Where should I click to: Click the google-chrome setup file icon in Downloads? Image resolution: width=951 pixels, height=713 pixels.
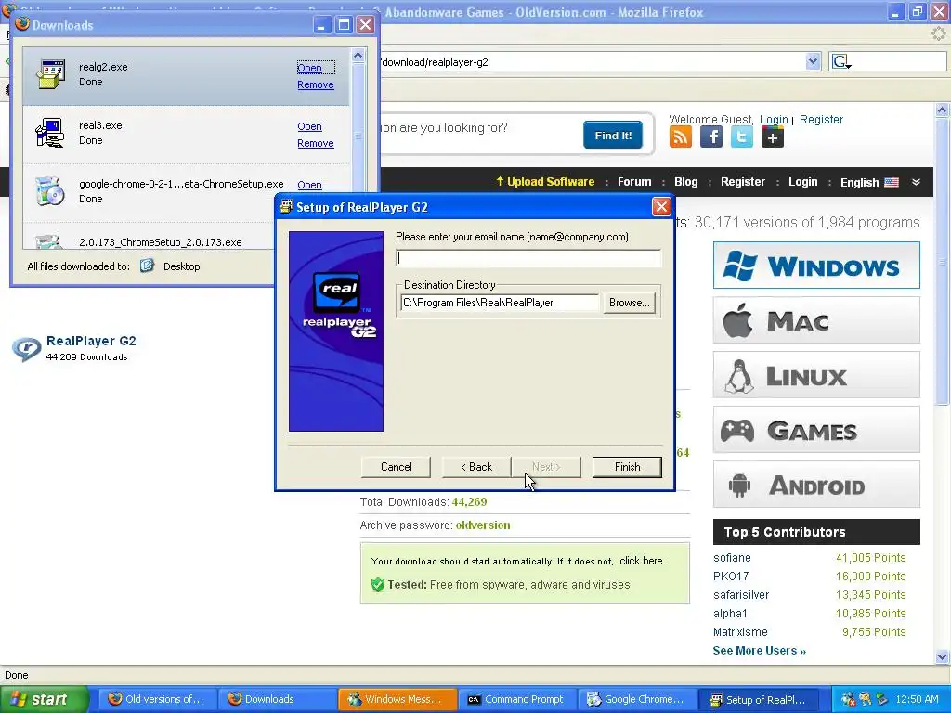pyautogui.click(x=50, y=191)
